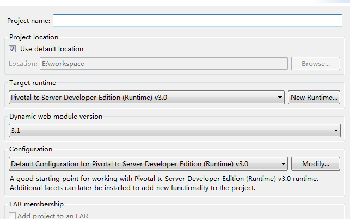Click the Dynamic web module version label

tap(56, 117)
